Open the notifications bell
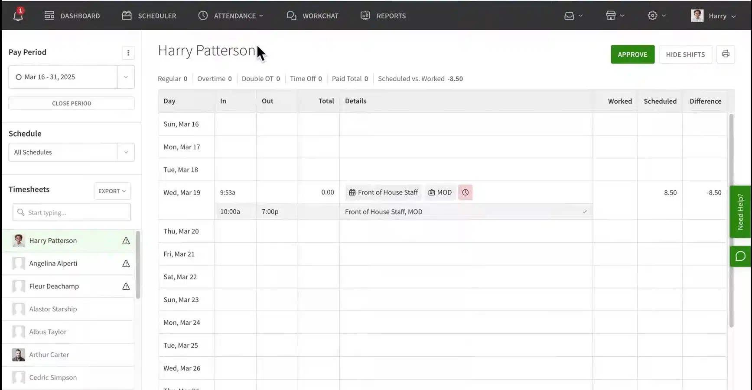The image size is (752, 390). click(x=18, y=16)
